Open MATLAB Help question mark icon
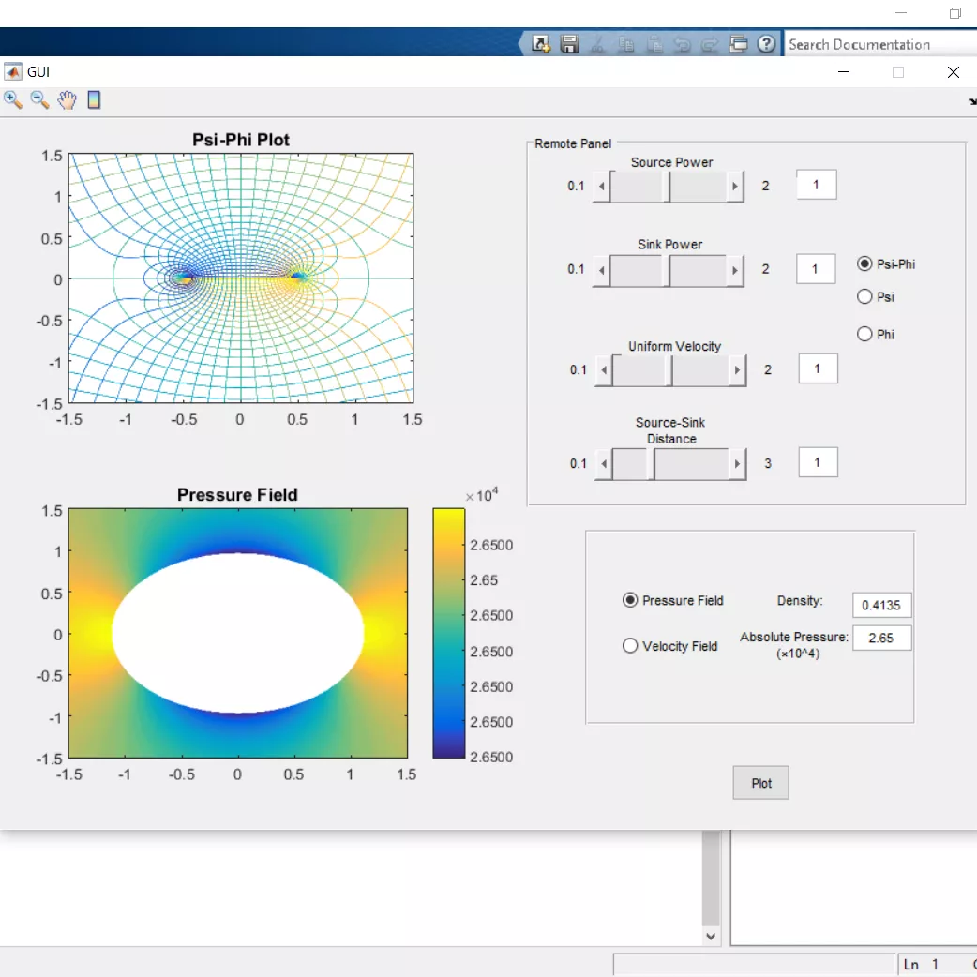The height and width of the screenshot is (977, 977). click(766, 44)
